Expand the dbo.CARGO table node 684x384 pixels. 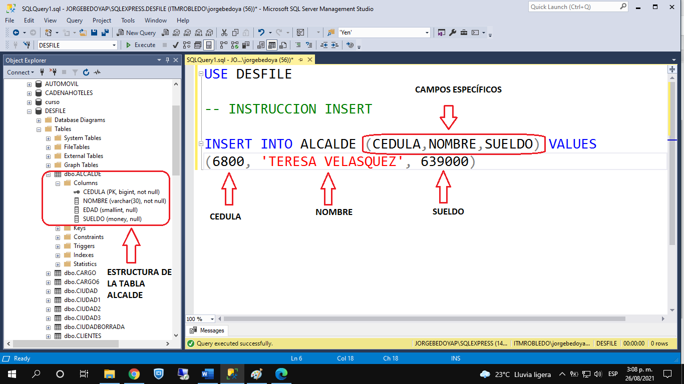[x=48, y=273]
